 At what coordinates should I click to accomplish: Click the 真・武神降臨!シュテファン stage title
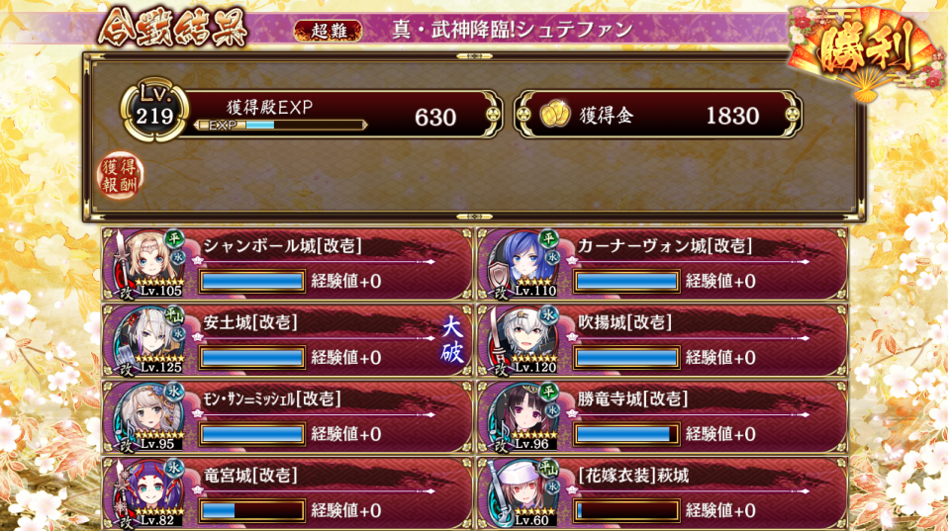click(513, 29)
